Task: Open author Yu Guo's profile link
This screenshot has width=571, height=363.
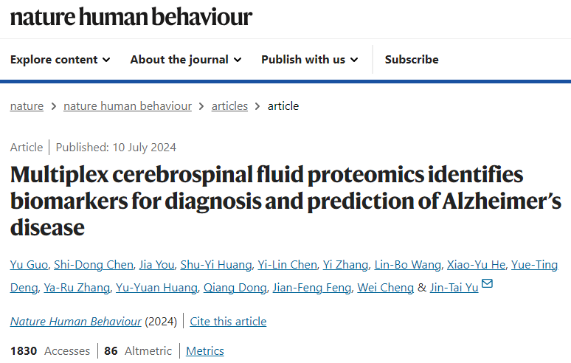Action: tap(29, 265)
